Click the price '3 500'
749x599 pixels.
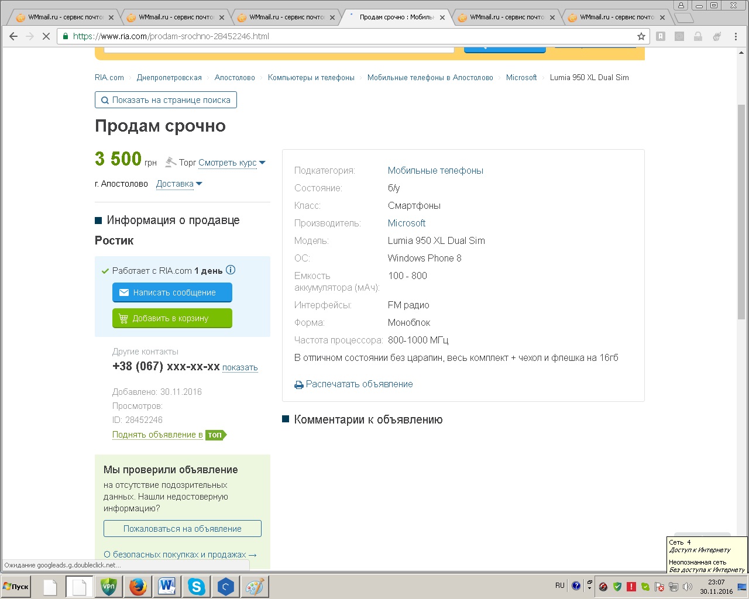pos(118,159)
